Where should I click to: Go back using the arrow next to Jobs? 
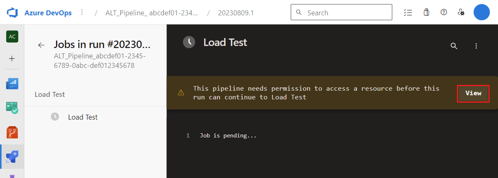41,45
